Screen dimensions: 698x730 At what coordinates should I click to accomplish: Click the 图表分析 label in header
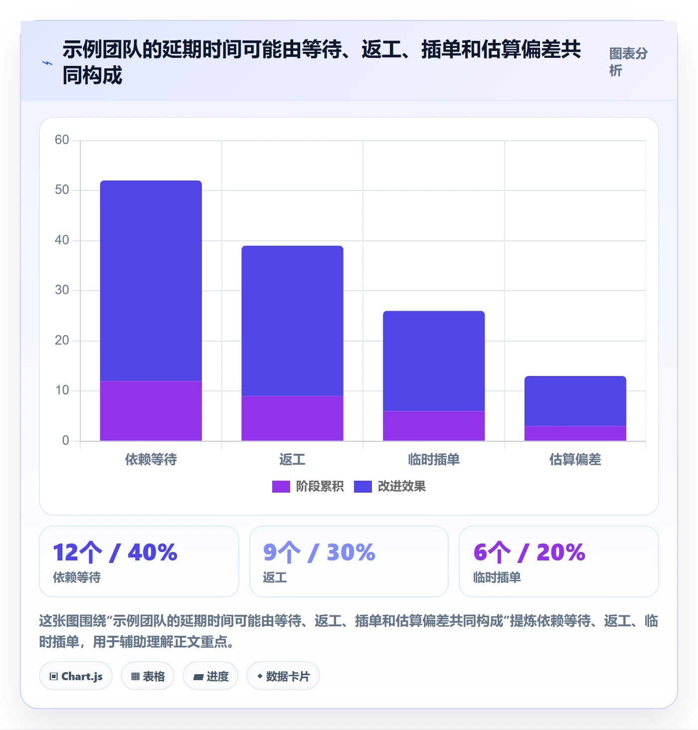point(628,62)
